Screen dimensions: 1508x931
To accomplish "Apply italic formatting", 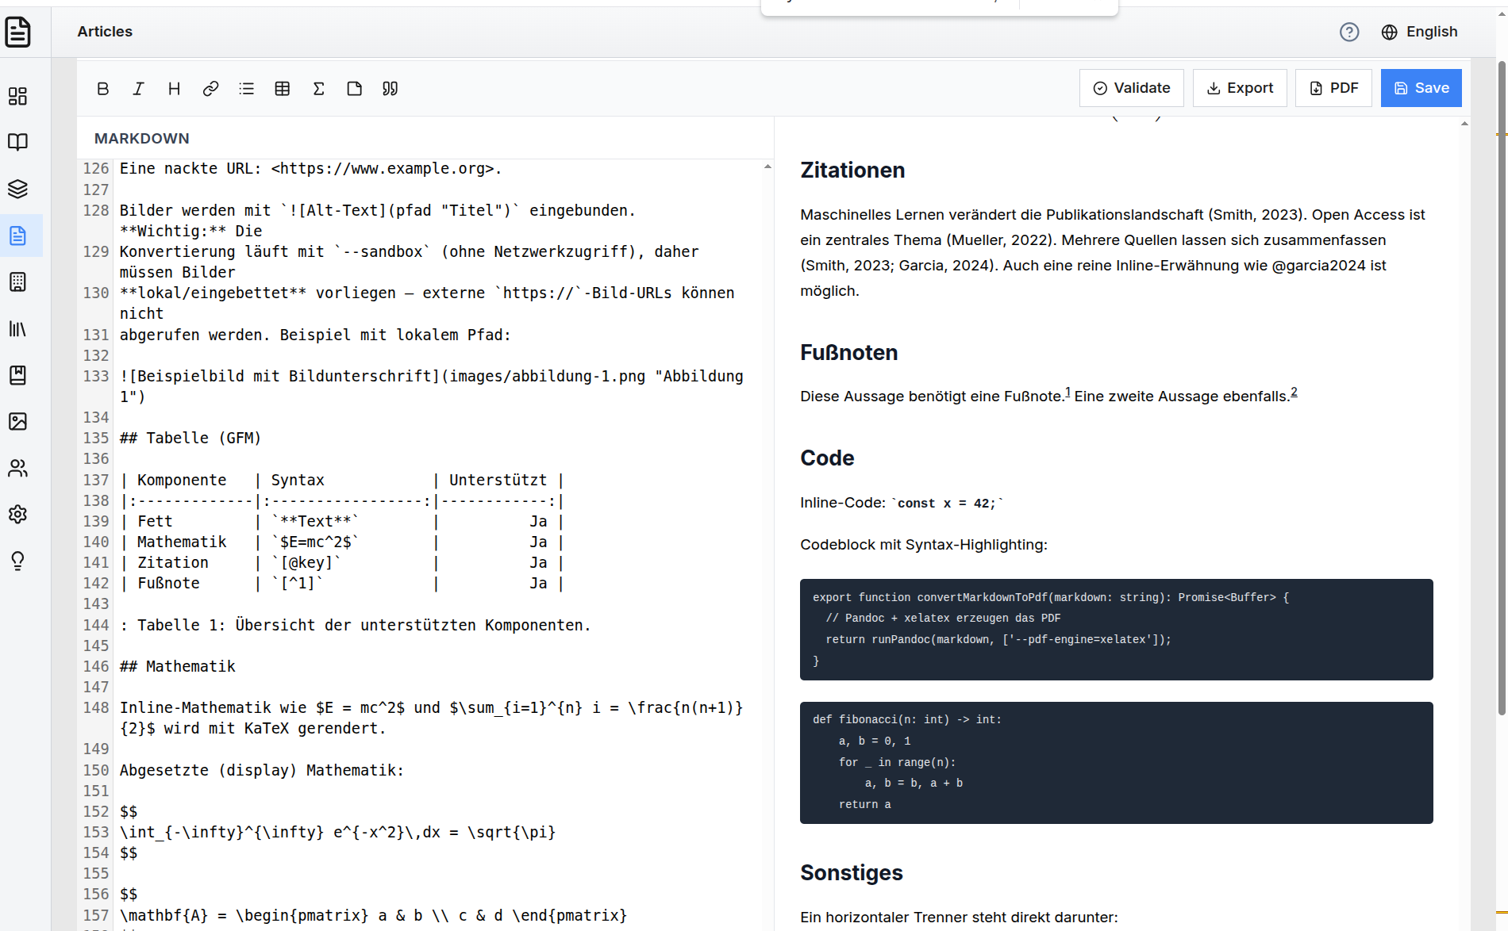I will pos(138,88).
